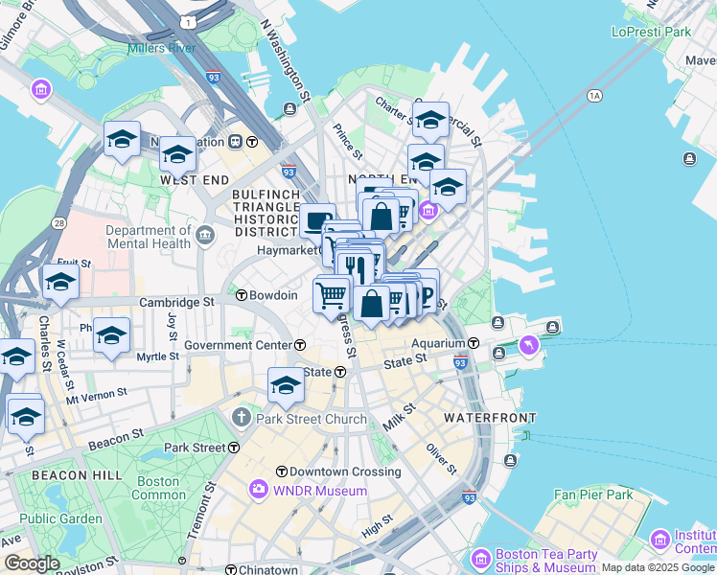Select the Boston Common label
The width and height of the screenshot is (717, 575).
[158, 488]
